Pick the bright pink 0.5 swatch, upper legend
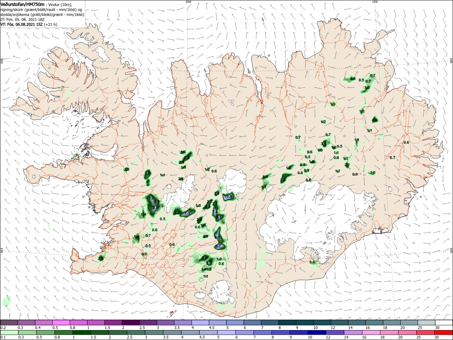The image size is (453, 340). [61, 323]
